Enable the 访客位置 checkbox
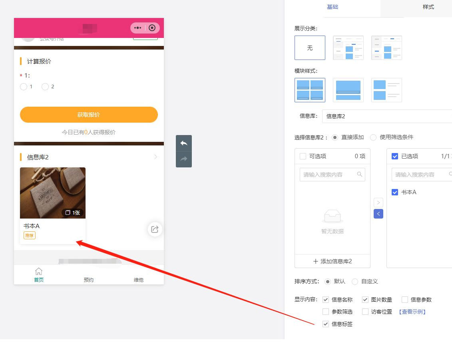 [x=365, y=312]
